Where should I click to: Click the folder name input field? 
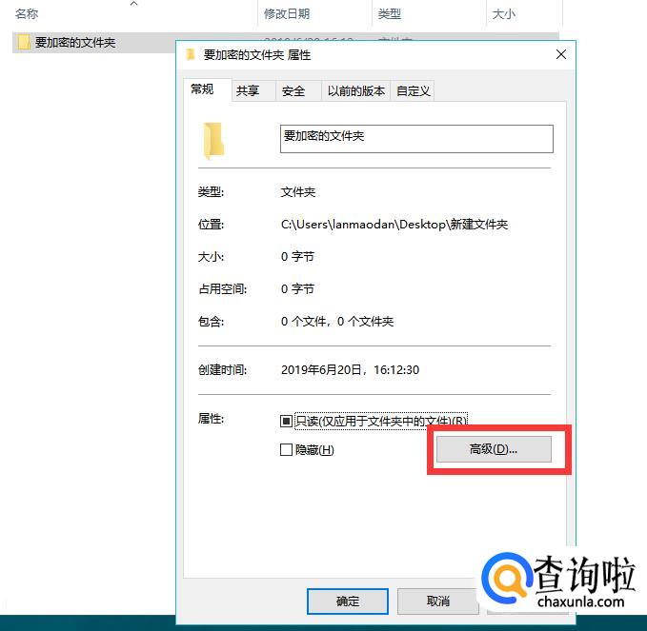pos(416,139)
